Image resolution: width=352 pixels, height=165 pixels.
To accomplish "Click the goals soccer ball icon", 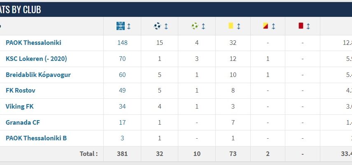I will click(157, 26).
